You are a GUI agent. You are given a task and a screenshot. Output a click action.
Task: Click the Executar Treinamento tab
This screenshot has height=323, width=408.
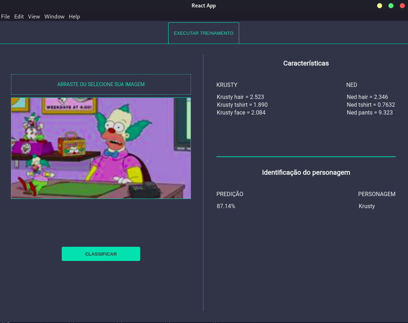click(x=204, y=33)
